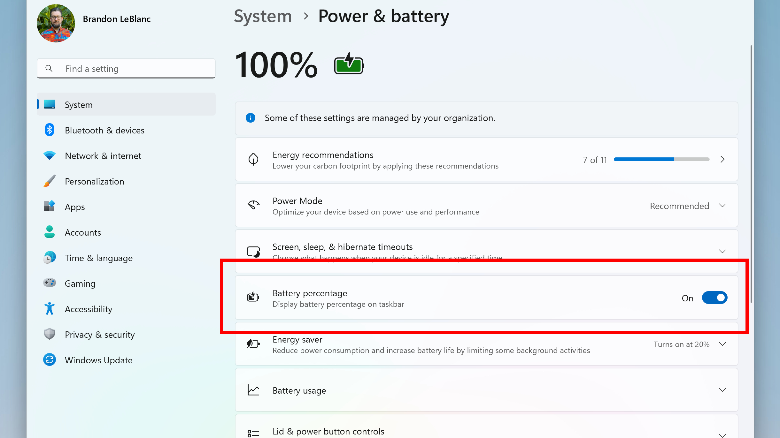This screenshot has height=438, width=780.
Task: Expand the Energy saver section
Action: [722, 344]
